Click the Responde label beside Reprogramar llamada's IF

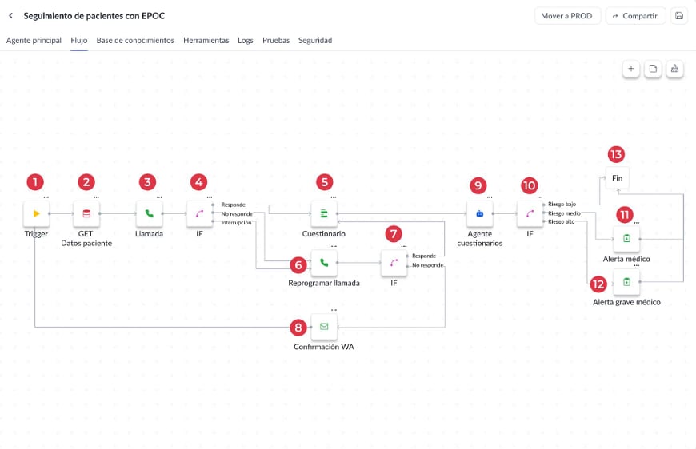(x=424, y=256)
